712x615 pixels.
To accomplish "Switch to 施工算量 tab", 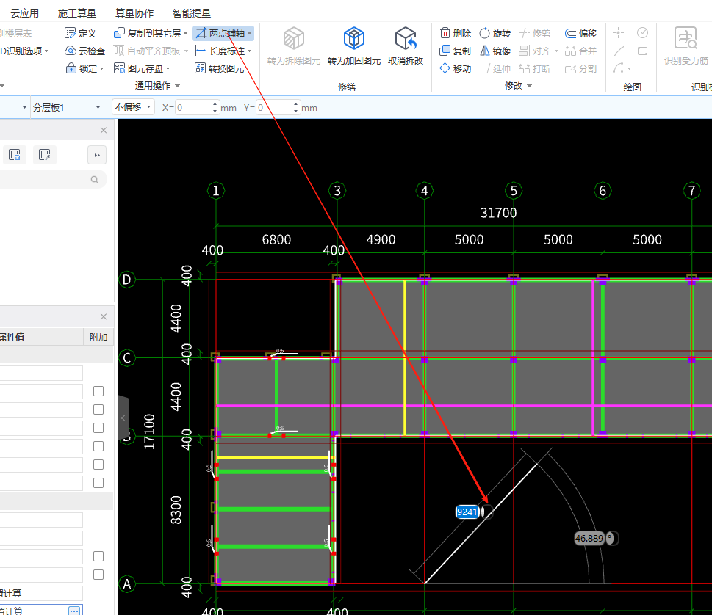I will tap(76, 13).
